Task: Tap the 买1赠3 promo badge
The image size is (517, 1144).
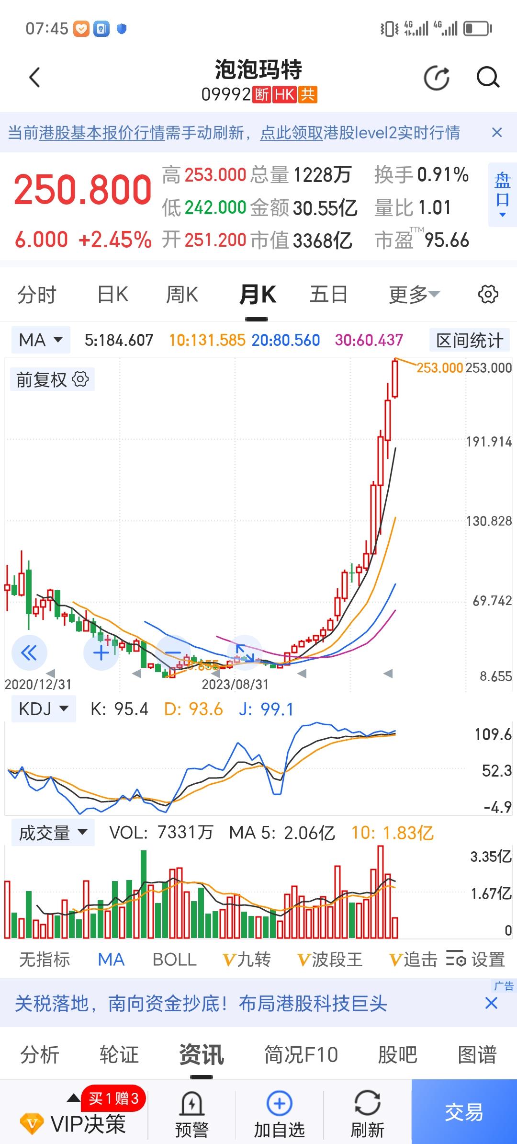Action: 114,1098
